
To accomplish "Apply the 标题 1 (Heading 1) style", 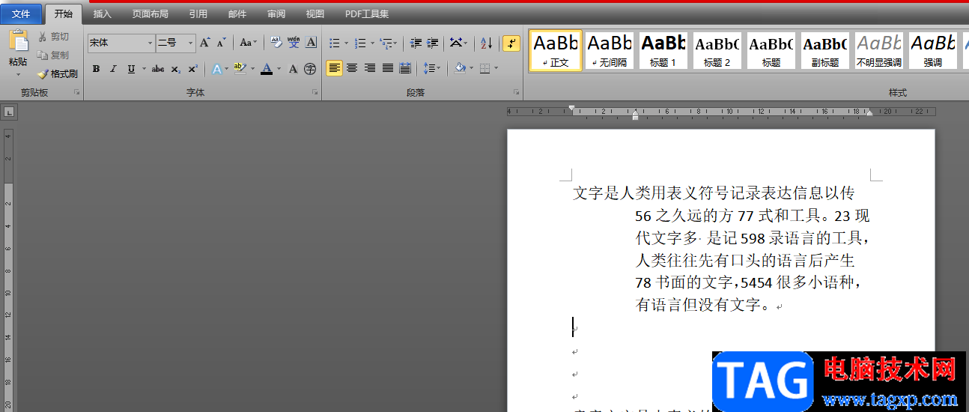I will [x=663, y=51].
